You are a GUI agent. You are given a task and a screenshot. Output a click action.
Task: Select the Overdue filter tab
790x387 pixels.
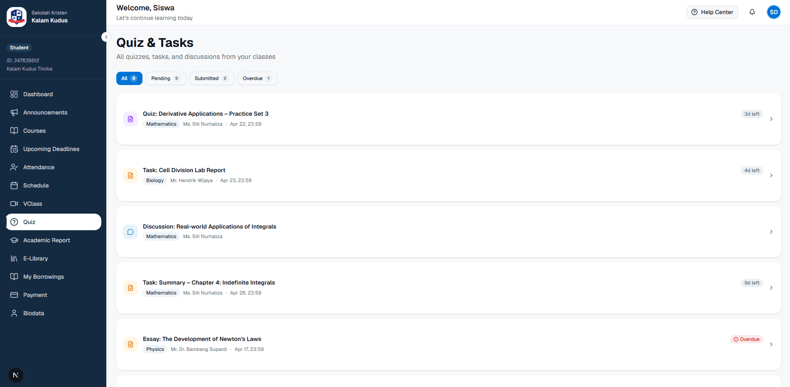pyautogui.click(x=257, y=78)
